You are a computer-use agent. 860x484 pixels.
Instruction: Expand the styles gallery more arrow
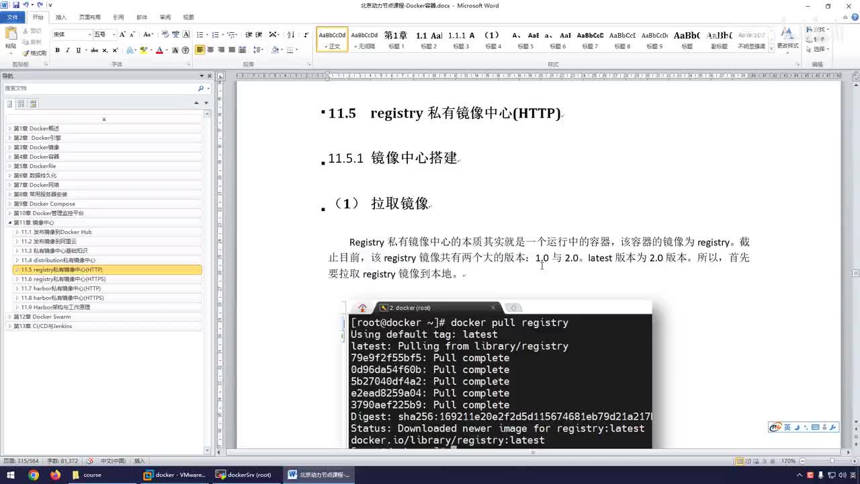[x=770, y=48]
